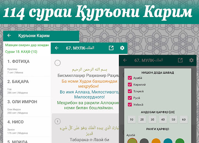Screen dimensions: 199x143
Task: Tap 200 оят | Мадина under ОЛИ ИМРОН
Action: (x=17, y=113)
